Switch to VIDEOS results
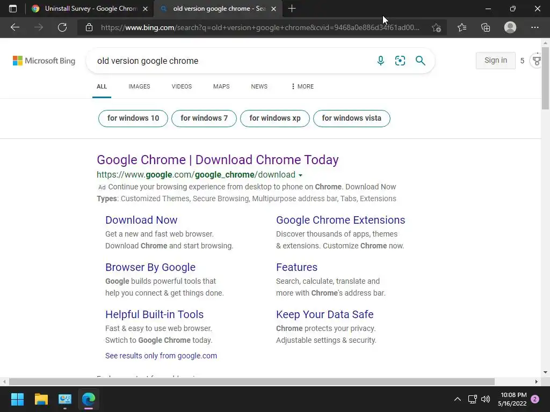550x412 pixels. coord(182,86)
